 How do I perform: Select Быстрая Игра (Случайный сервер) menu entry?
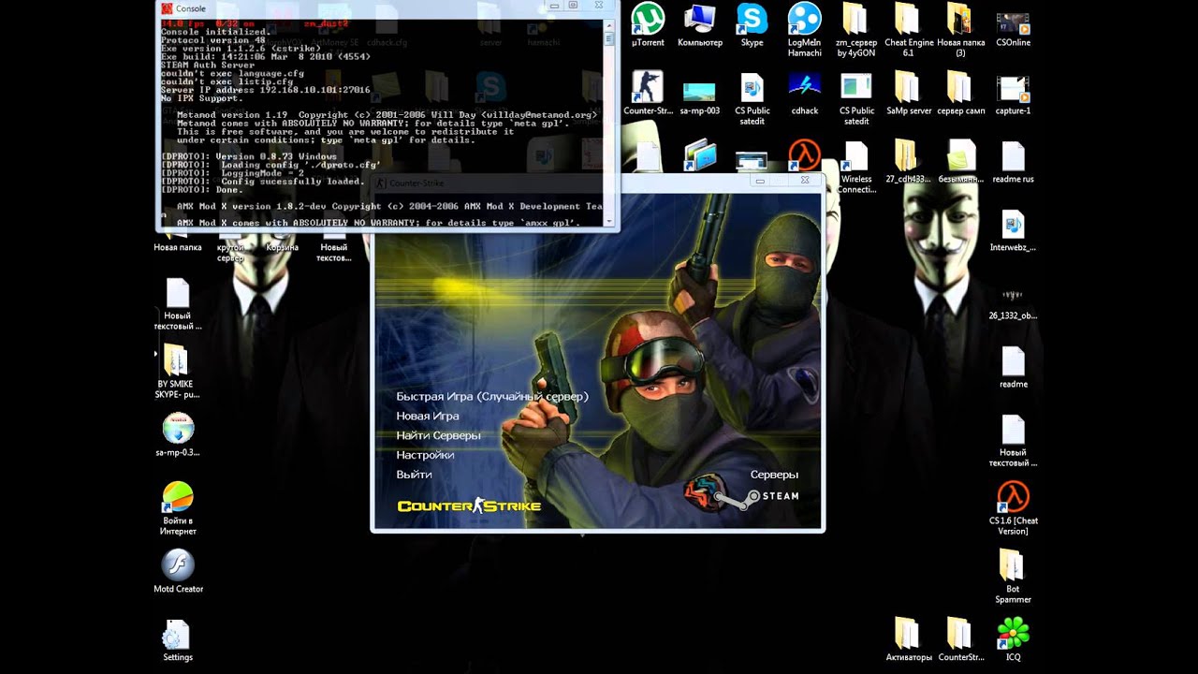click(x=492, y=397)
